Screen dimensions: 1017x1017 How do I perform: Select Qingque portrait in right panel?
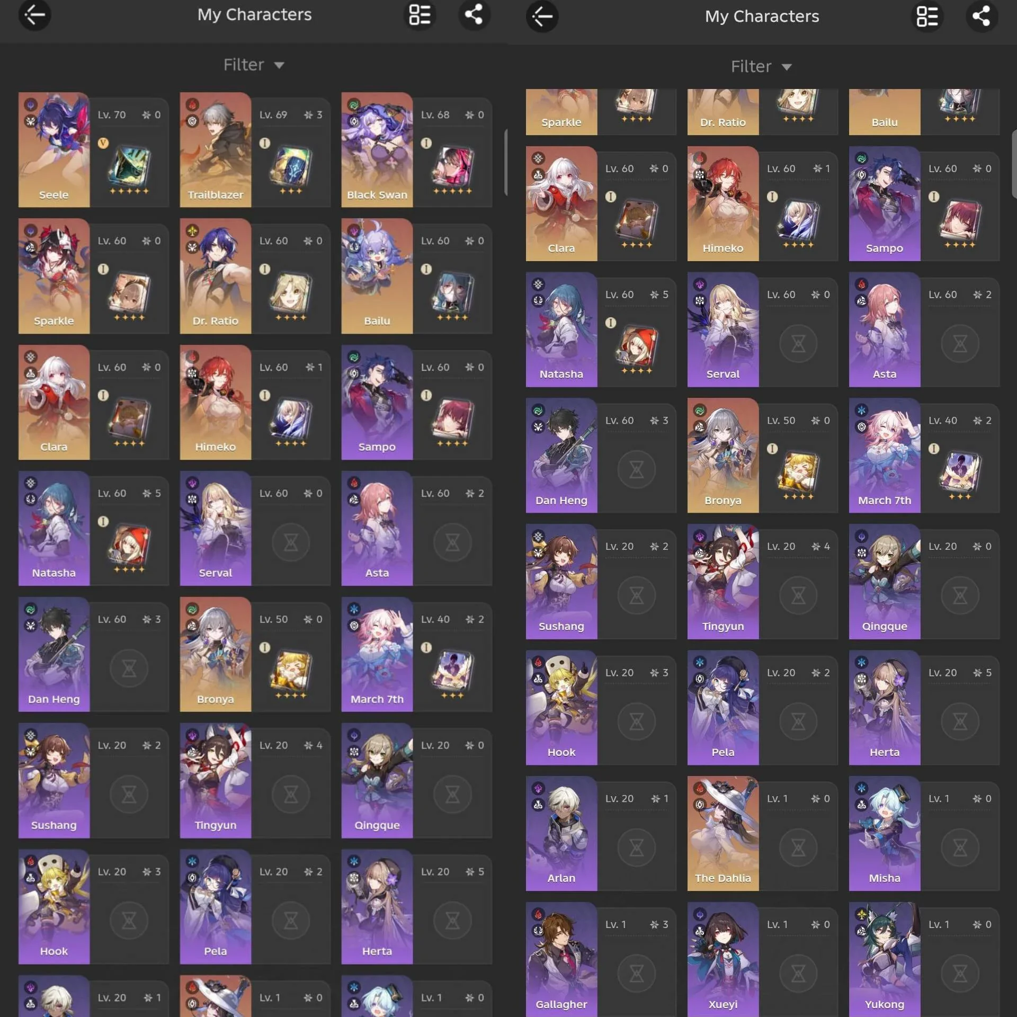pyautogui.click(x=885, y=582)
